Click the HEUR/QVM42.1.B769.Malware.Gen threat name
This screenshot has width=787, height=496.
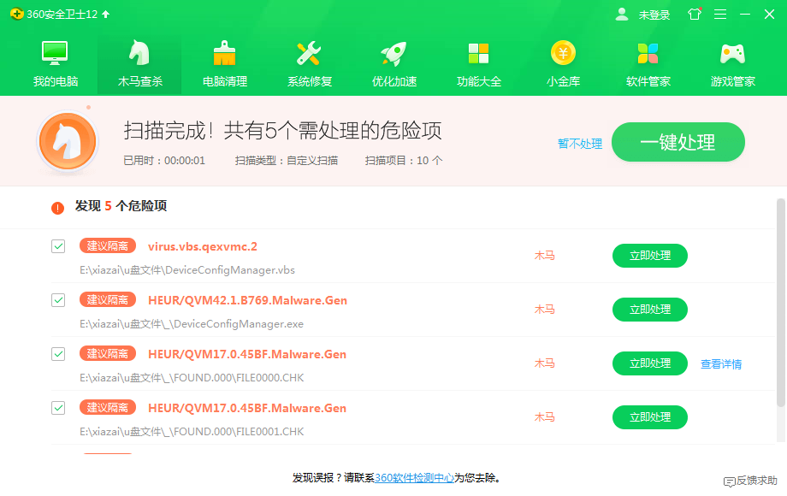[247, 300]
